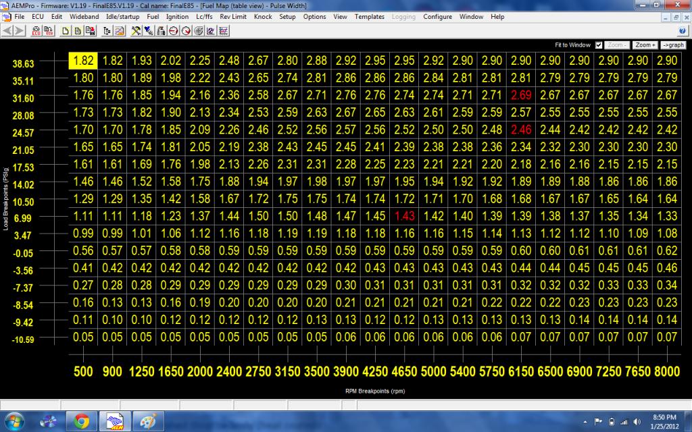
Task: Open the Wideband menu
Action: click(84, 17)
